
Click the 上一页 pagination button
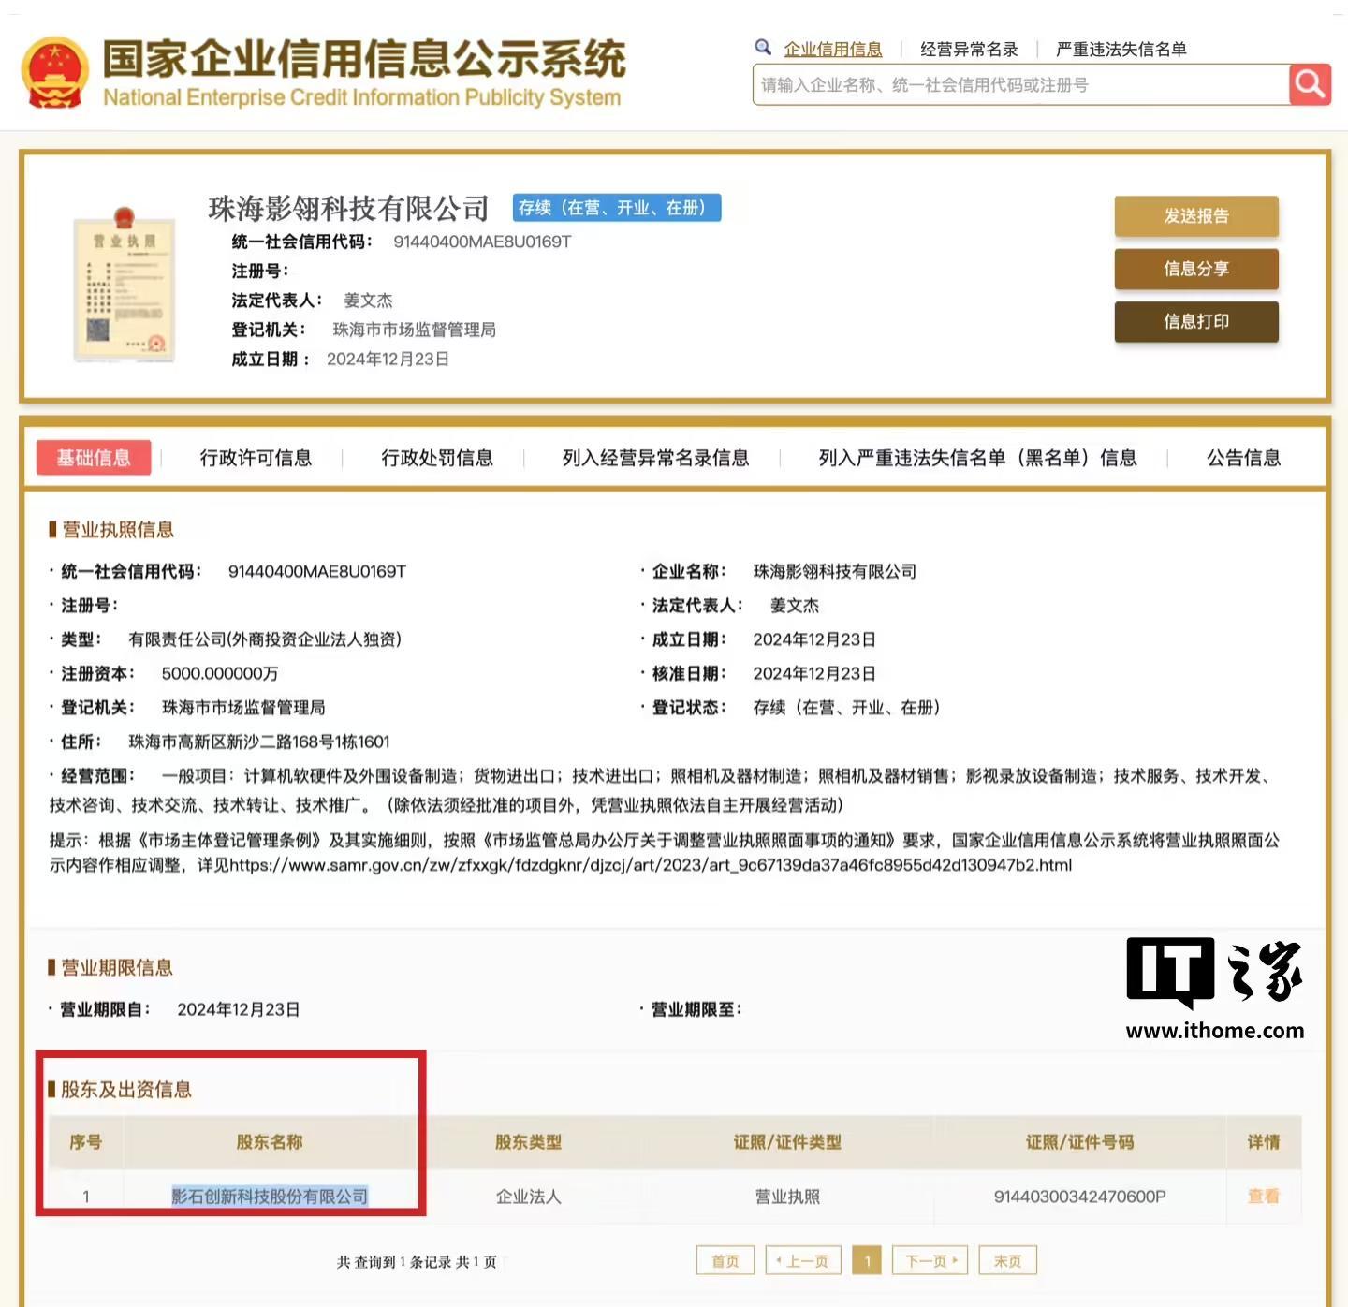tap(803, 1261)
